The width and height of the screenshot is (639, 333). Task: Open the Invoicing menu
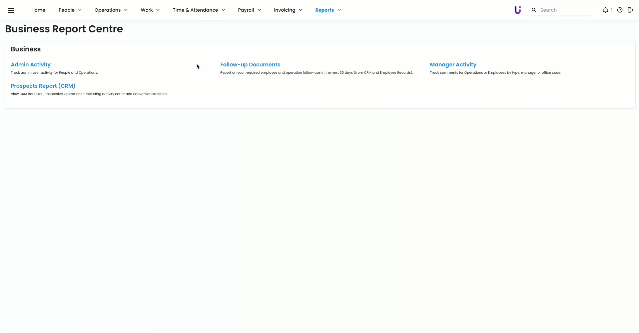(x=288, y=10)
